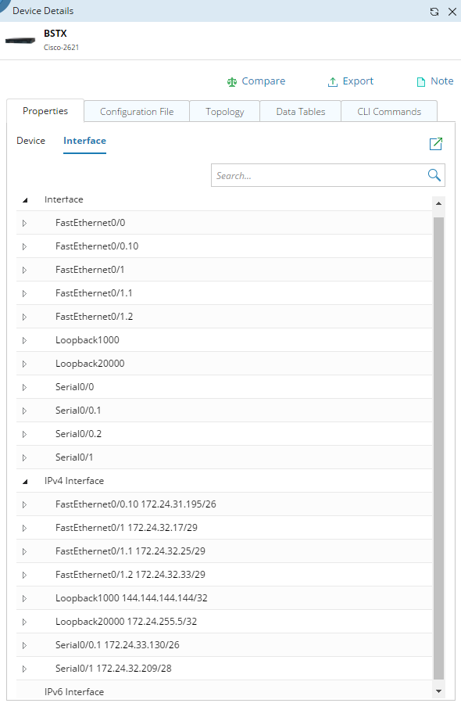This screenshot has width=461, height=703.
Task: Collapse the top Interface tree section
Action: (25, 200)
